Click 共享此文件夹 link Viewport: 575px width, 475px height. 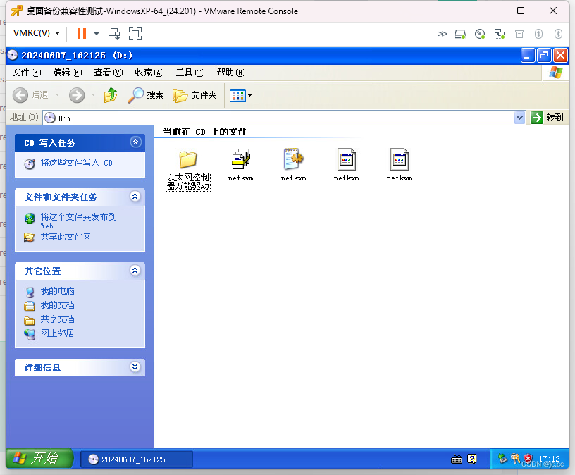tap(66, 237)
